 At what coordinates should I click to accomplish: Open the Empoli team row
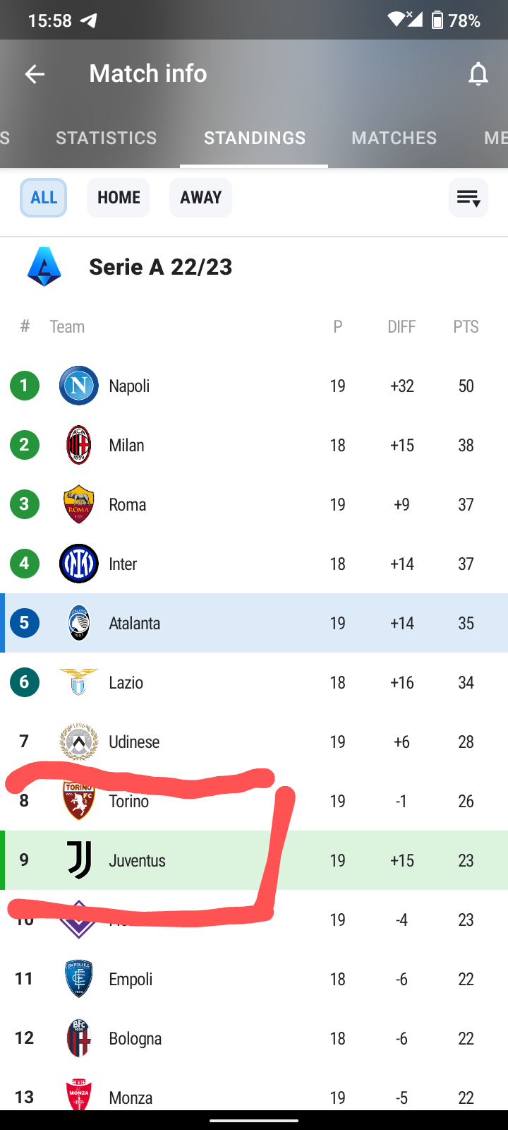click(254, 979)
